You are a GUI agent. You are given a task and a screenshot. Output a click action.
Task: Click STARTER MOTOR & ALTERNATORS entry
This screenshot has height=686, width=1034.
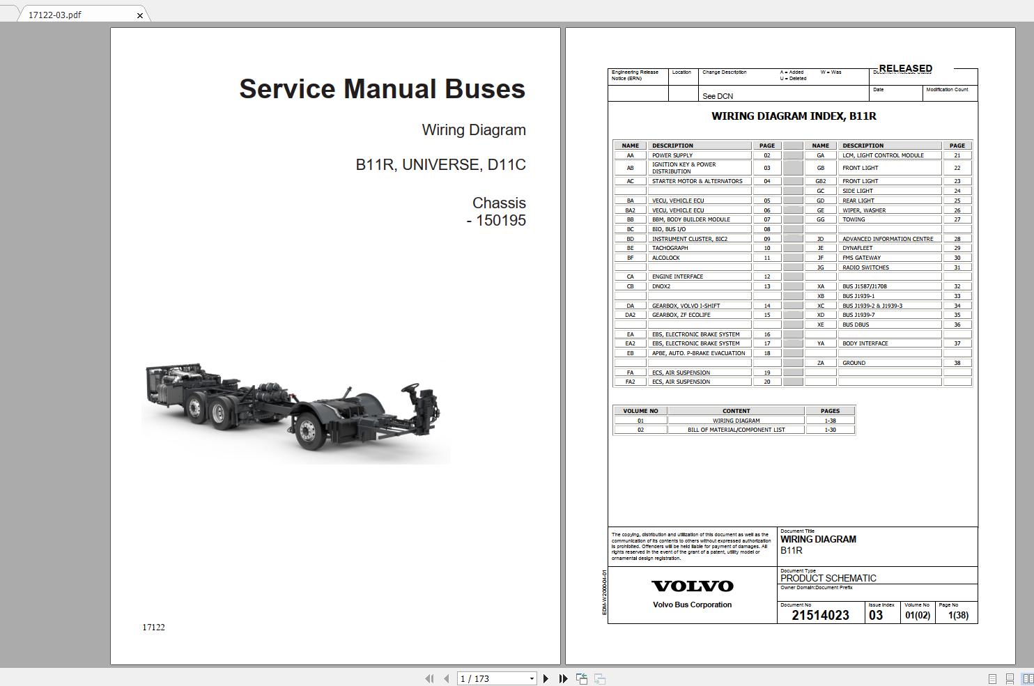point(700,181)
